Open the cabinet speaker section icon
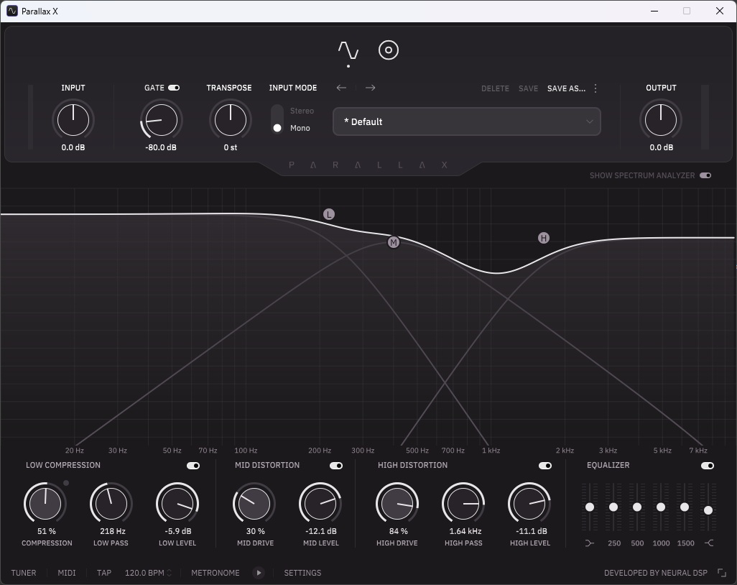The width and height of the screenshot is (737, 585). 388,50
